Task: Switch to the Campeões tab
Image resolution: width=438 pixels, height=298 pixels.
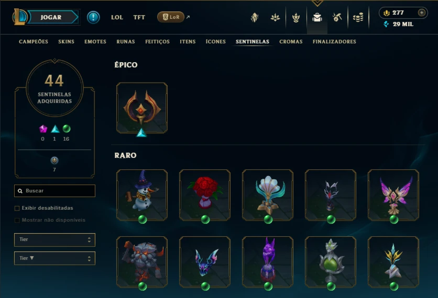Action: (34, 41)
